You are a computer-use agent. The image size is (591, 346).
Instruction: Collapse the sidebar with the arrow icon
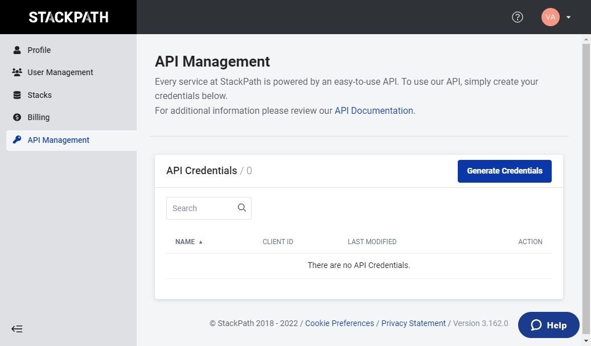click(x=17, y=329)
